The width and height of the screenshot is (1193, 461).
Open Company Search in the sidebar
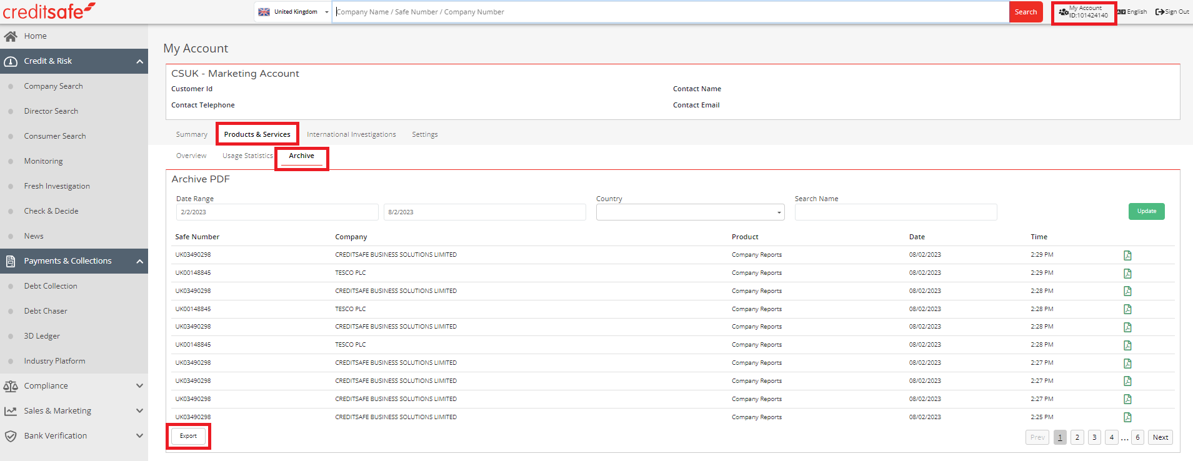(54, 86)
